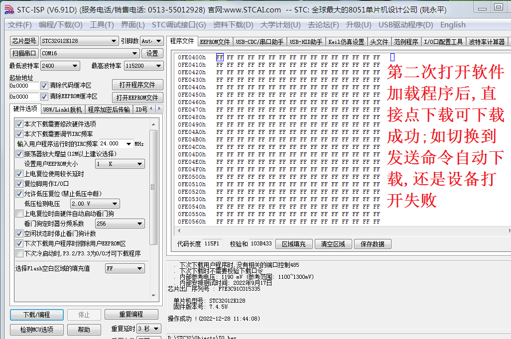Screen dimensions: 511x339
Task: Enable 上电复位时由硬件自动启动看门狗 checkbox
Action: click(19, 214)
